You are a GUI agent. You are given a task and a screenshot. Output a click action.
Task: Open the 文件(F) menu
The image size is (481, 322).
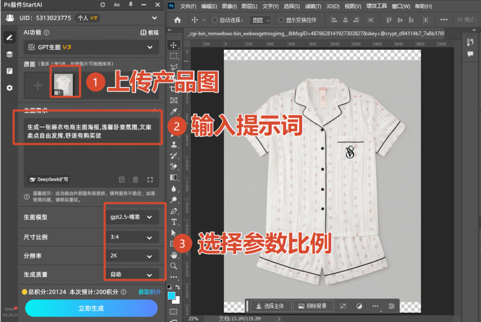[x=188, y=6]
